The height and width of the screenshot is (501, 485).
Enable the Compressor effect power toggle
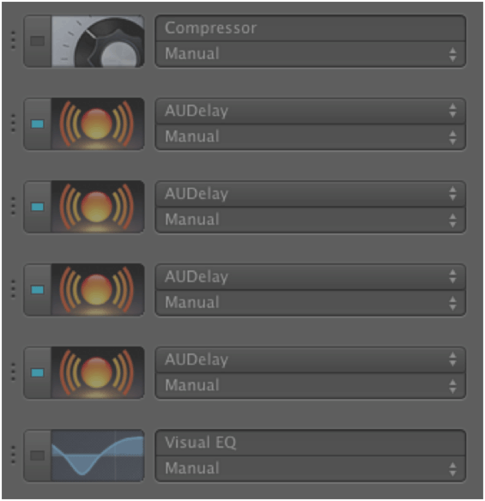pos(38,41)
